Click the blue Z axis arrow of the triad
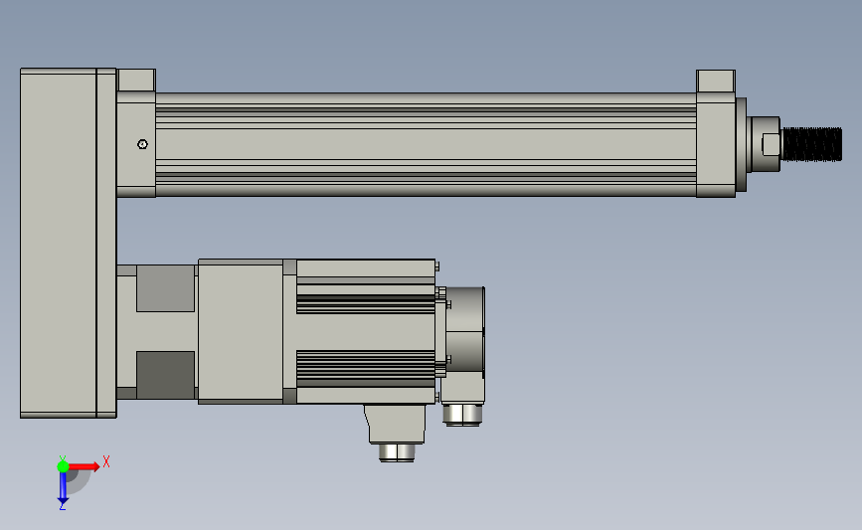 [x=63, y=489]
